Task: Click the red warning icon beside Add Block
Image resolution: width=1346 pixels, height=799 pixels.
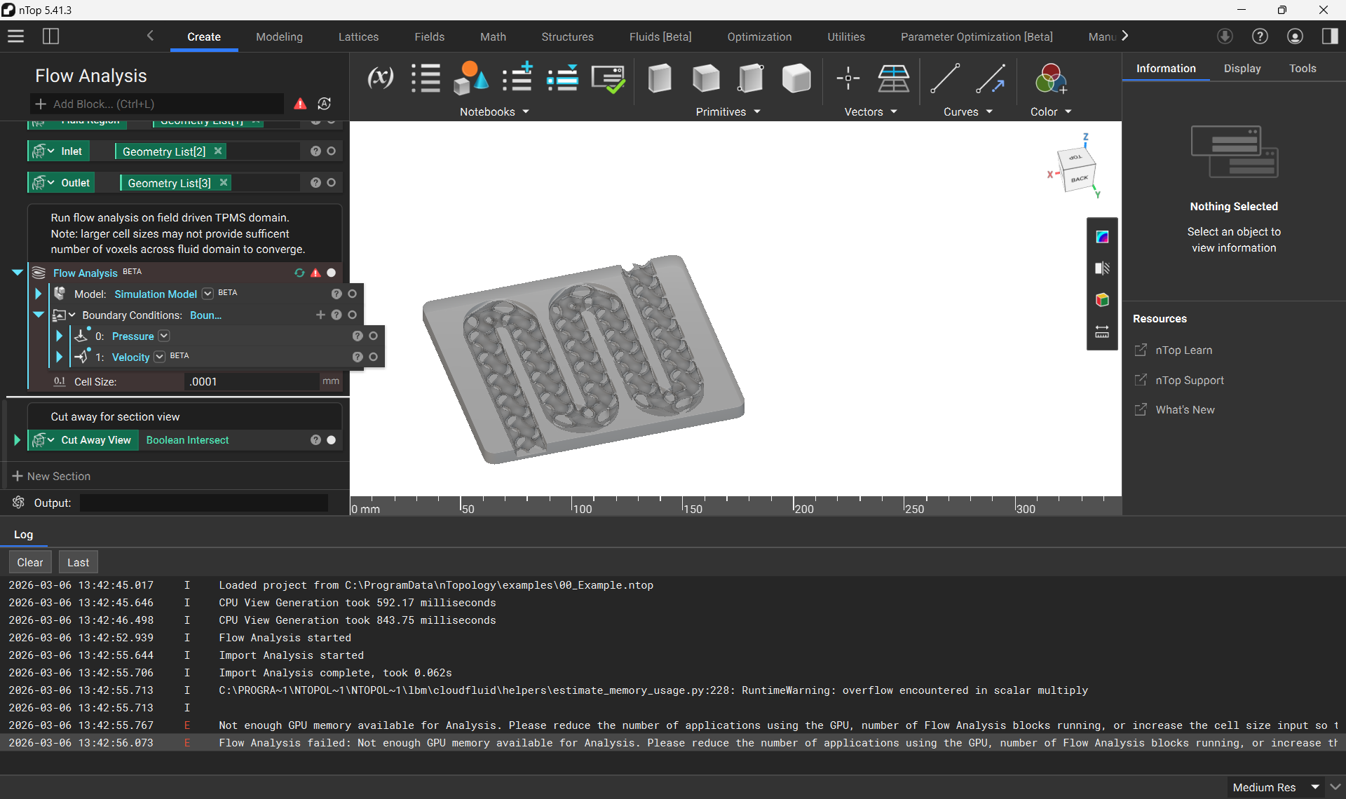Action: click(x=300, y=104)
